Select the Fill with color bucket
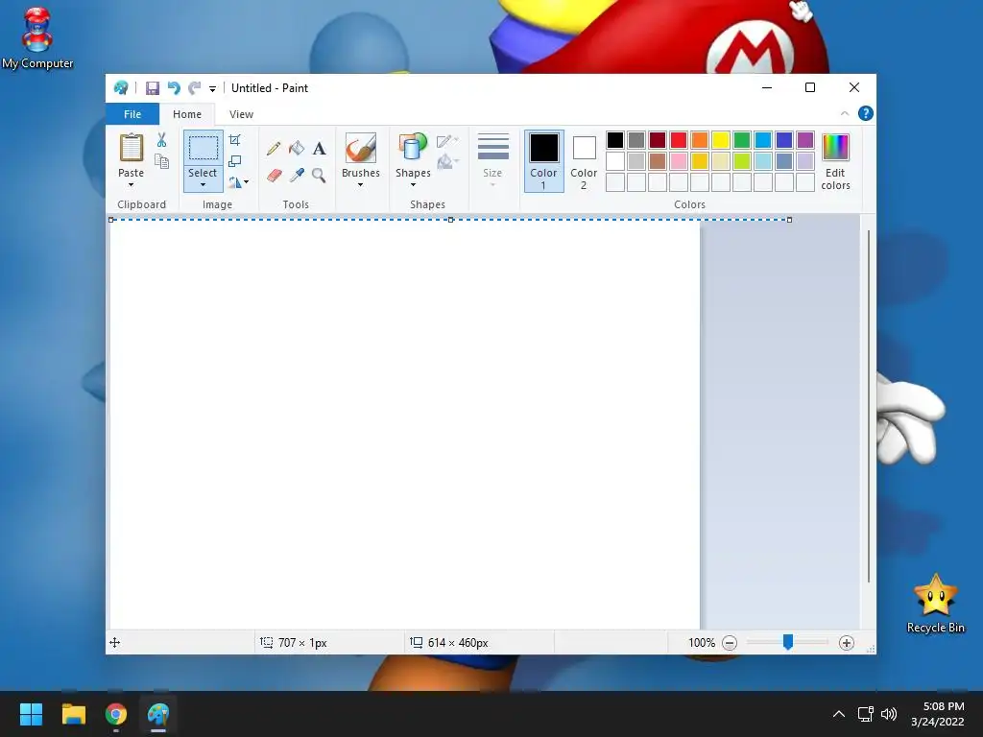983x737 pixels. (x=297, y=149)
